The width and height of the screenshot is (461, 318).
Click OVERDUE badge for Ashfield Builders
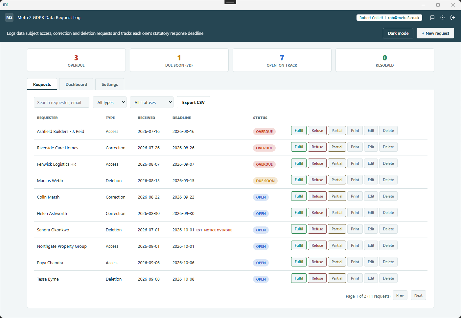[264, 132]
